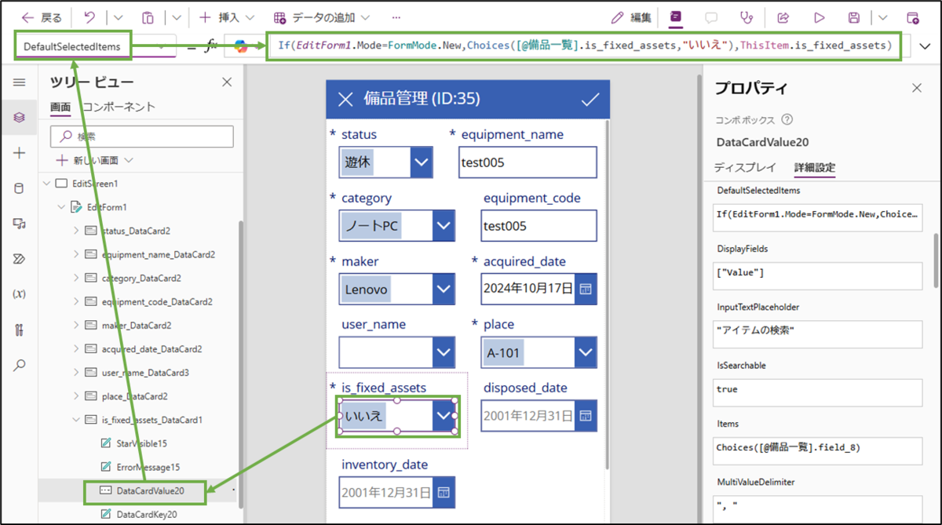
Task: Open the 挿入 insert menu
Action: (226, 17)
